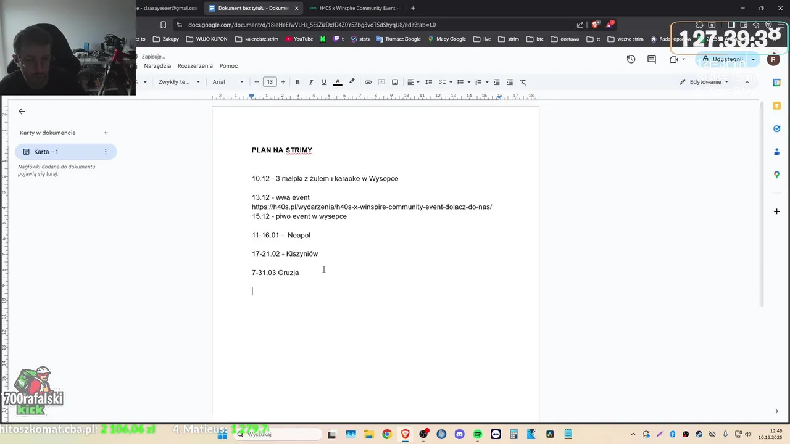Image resolution: width=790 pixels, height=444 pixels.
Task: Decrease font size with the minus button
Action: tap(257, 82)
